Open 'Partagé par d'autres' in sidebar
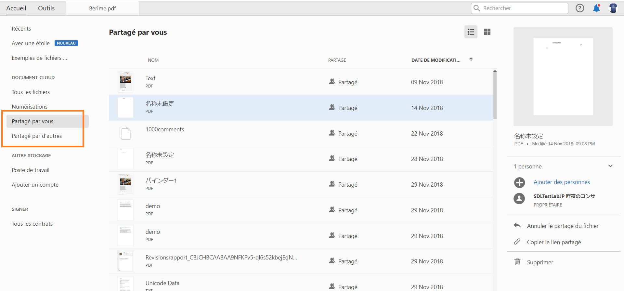624x291 pixels. (x=37, y=136)
